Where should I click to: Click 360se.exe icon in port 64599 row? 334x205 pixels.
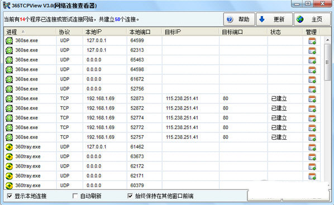pos(9,40)
